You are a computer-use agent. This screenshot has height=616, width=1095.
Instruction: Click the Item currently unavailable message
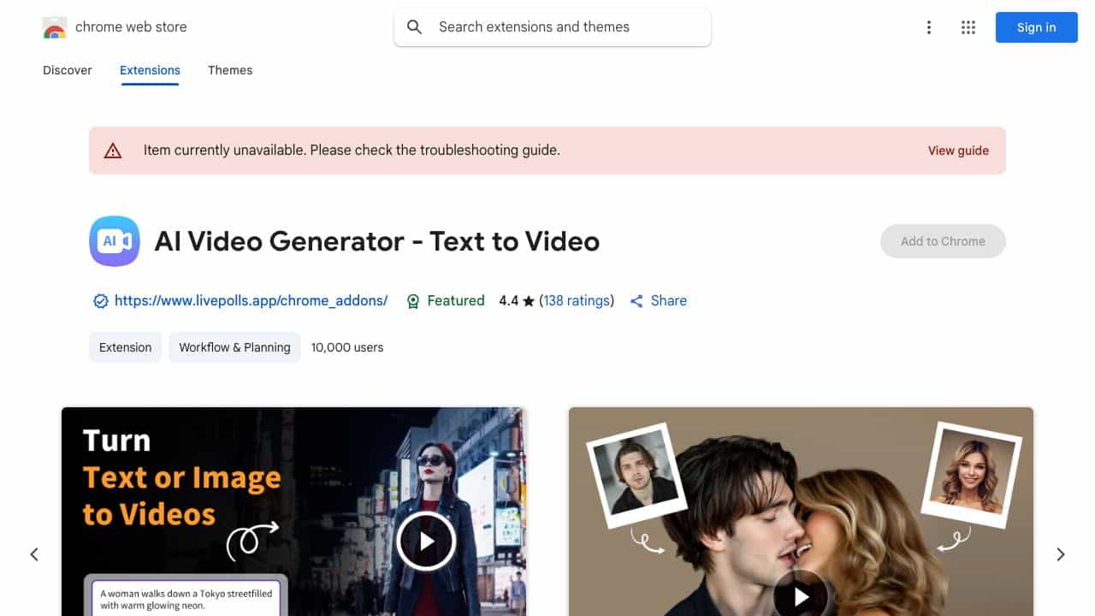352,151
